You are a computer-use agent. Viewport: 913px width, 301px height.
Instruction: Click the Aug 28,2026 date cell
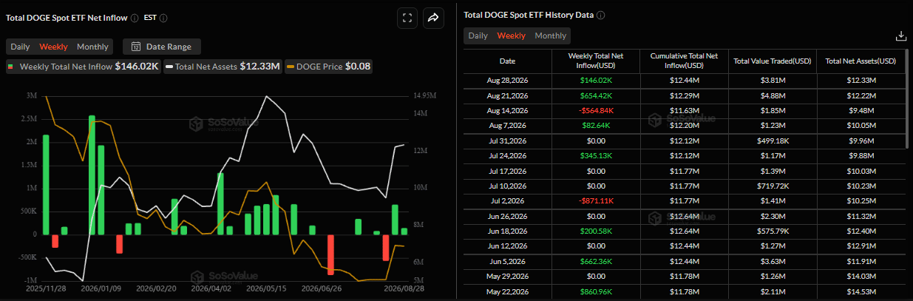coord(507,80)
